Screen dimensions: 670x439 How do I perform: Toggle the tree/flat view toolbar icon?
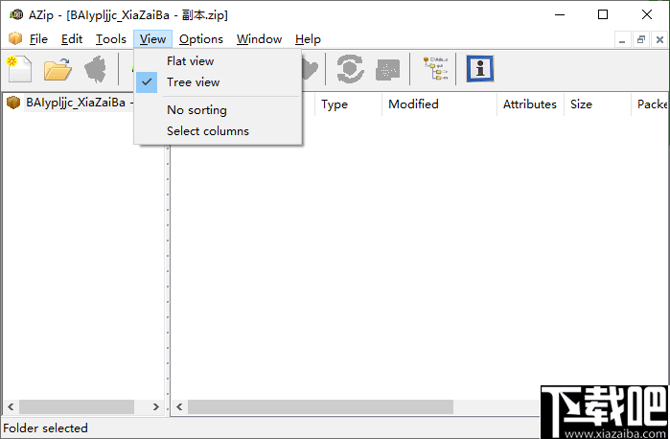pos(435,68)
